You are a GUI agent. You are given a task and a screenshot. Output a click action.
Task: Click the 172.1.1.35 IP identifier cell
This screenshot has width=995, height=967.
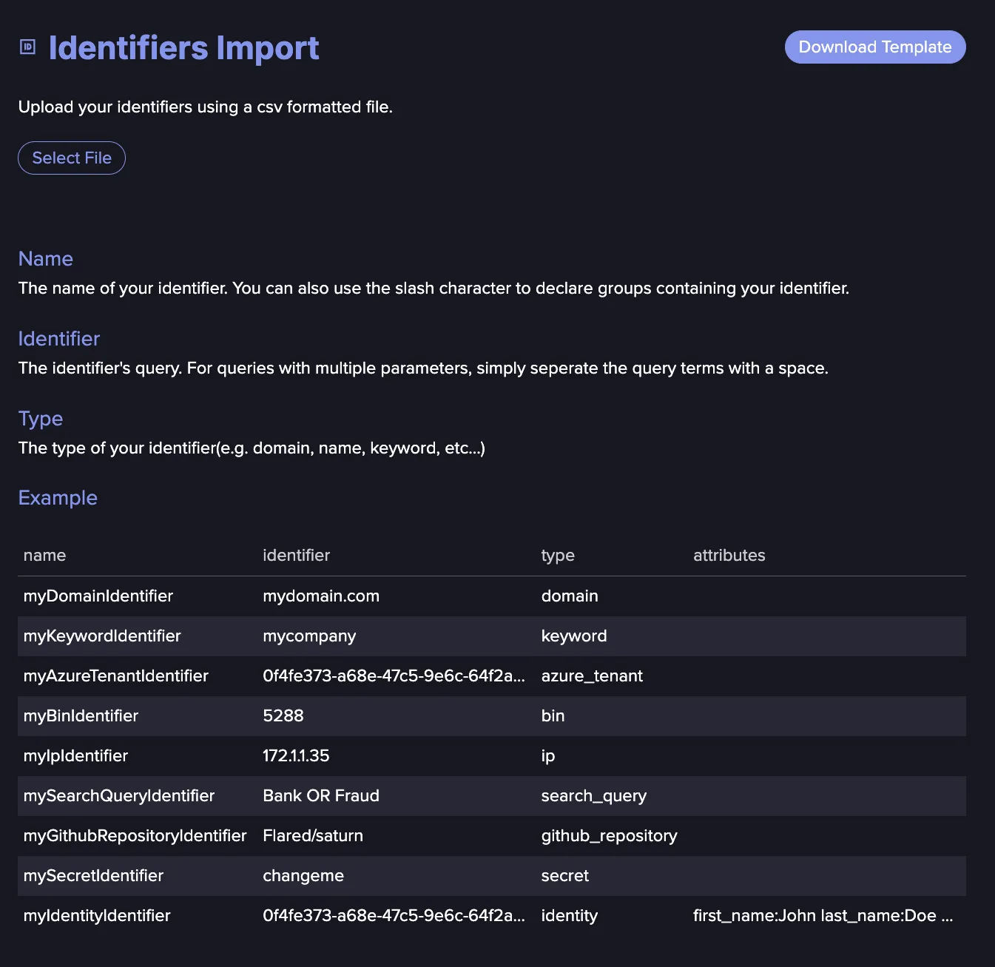coord(296,756)
